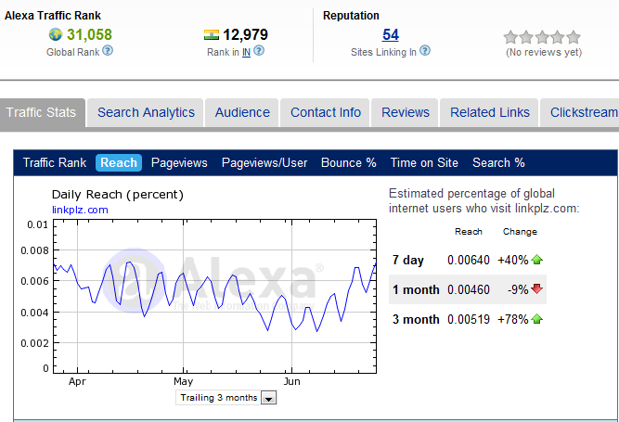
Task: Click the second review star
Action: click(526, 37)
